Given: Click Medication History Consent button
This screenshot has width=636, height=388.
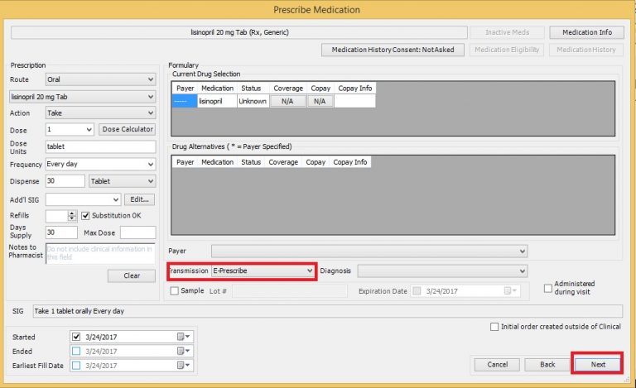Looking at the screenshot, I should 393,50.
